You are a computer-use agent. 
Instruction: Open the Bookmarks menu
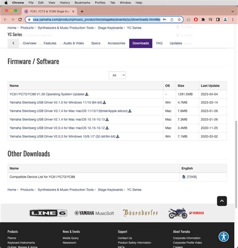[x=82, y=3]
